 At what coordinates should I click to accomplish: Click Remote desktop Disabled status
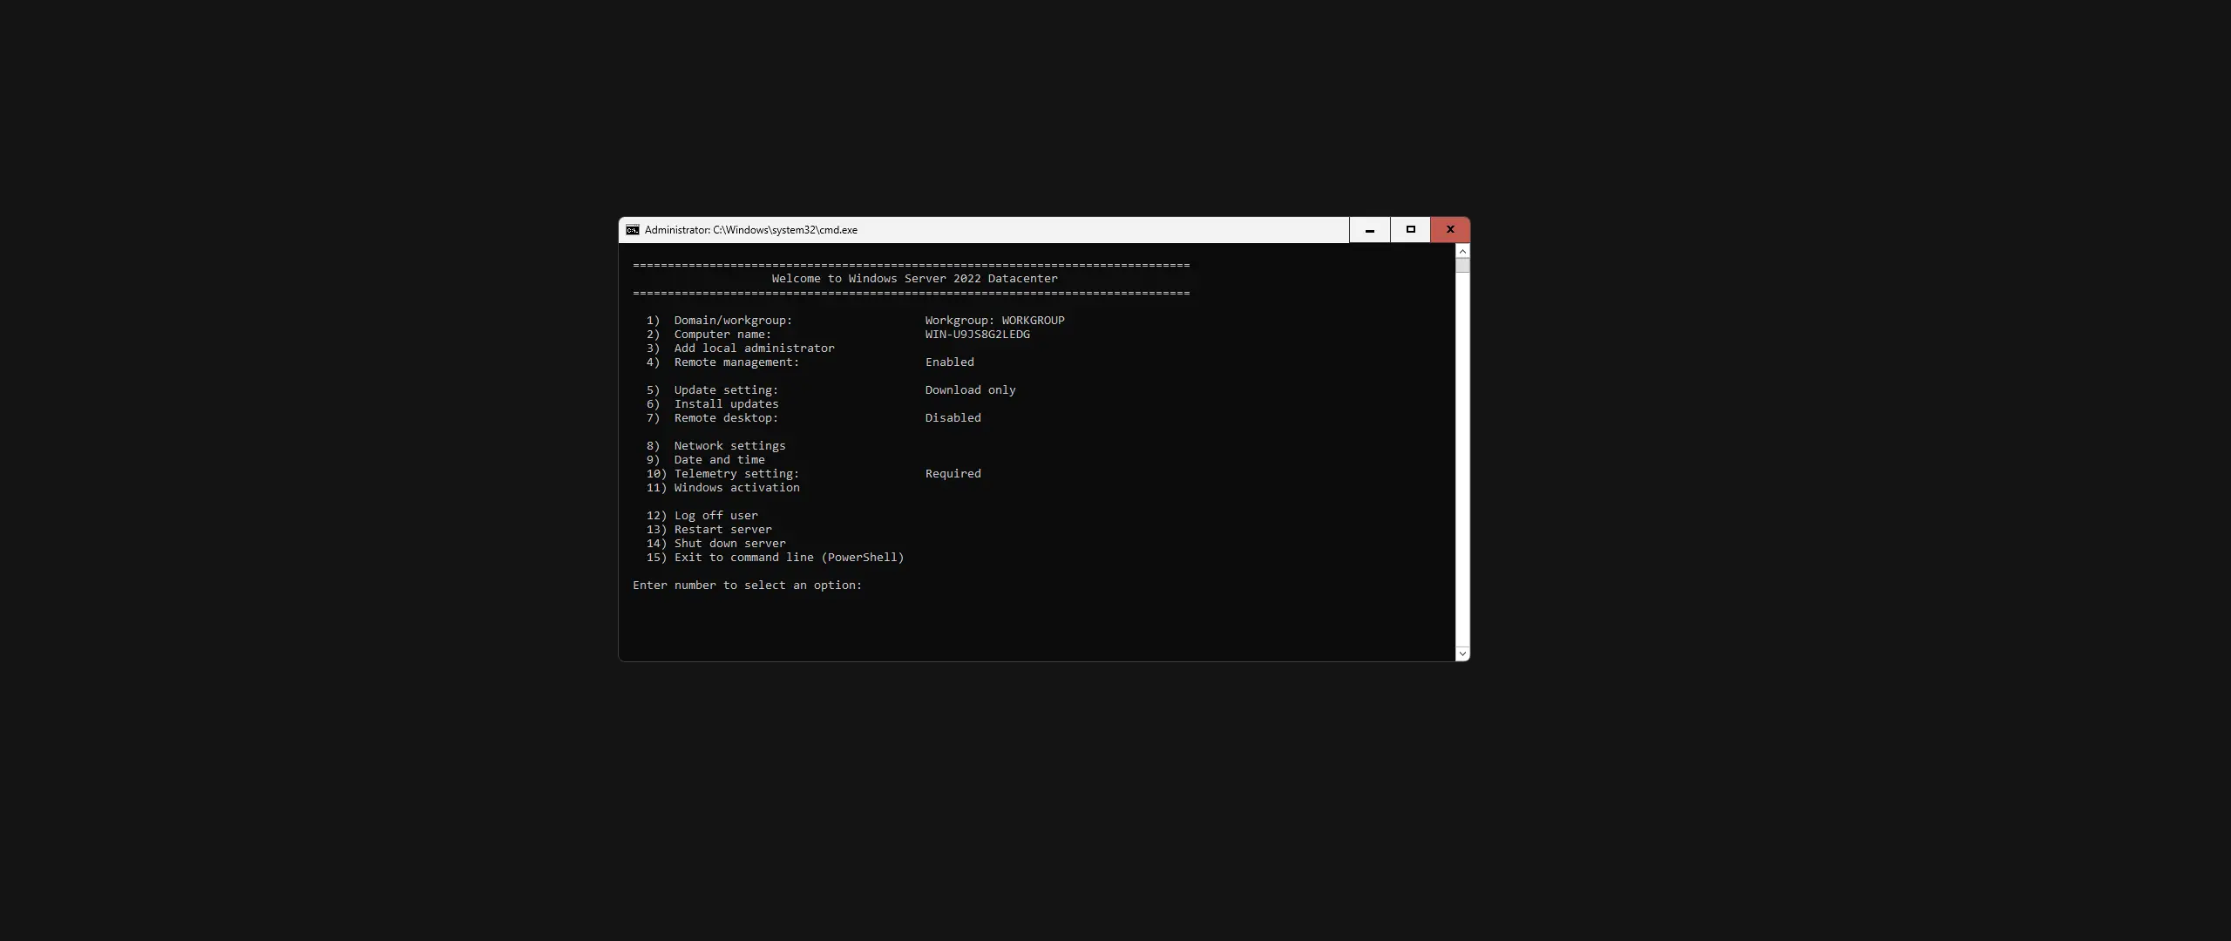tap(953, 418)
